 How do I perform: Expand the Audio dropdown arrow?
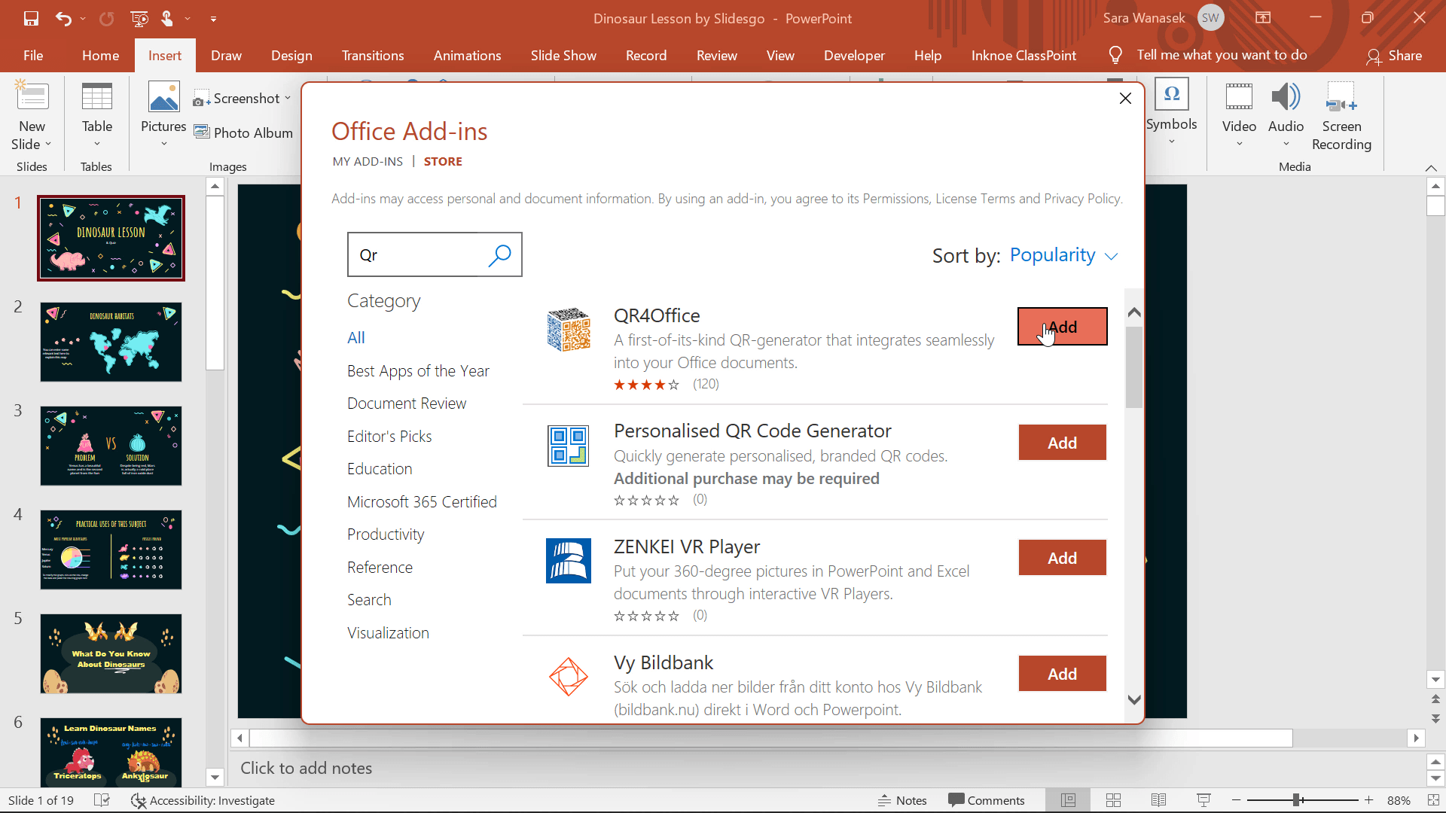pos(1286,145)
